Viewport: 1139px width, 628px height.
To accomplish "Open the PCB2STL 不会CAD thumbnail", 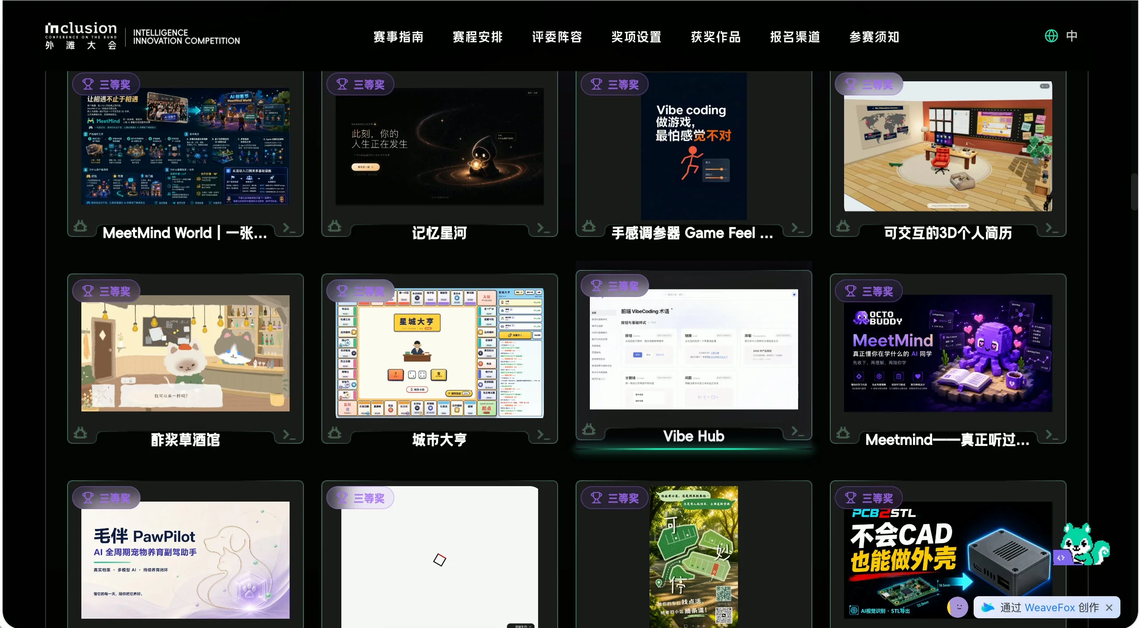I will [948, 560].
